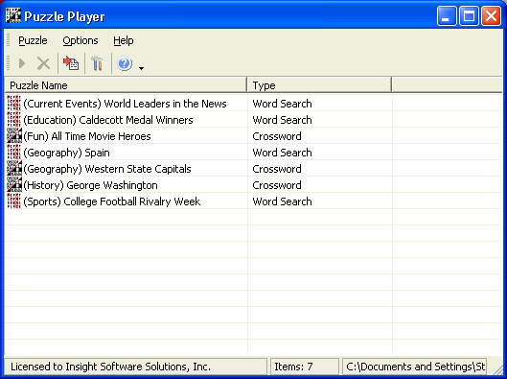Click the import puzzle icon with red arrow
Viewport: 507px width, 379px height.
[x=71, y=63]
